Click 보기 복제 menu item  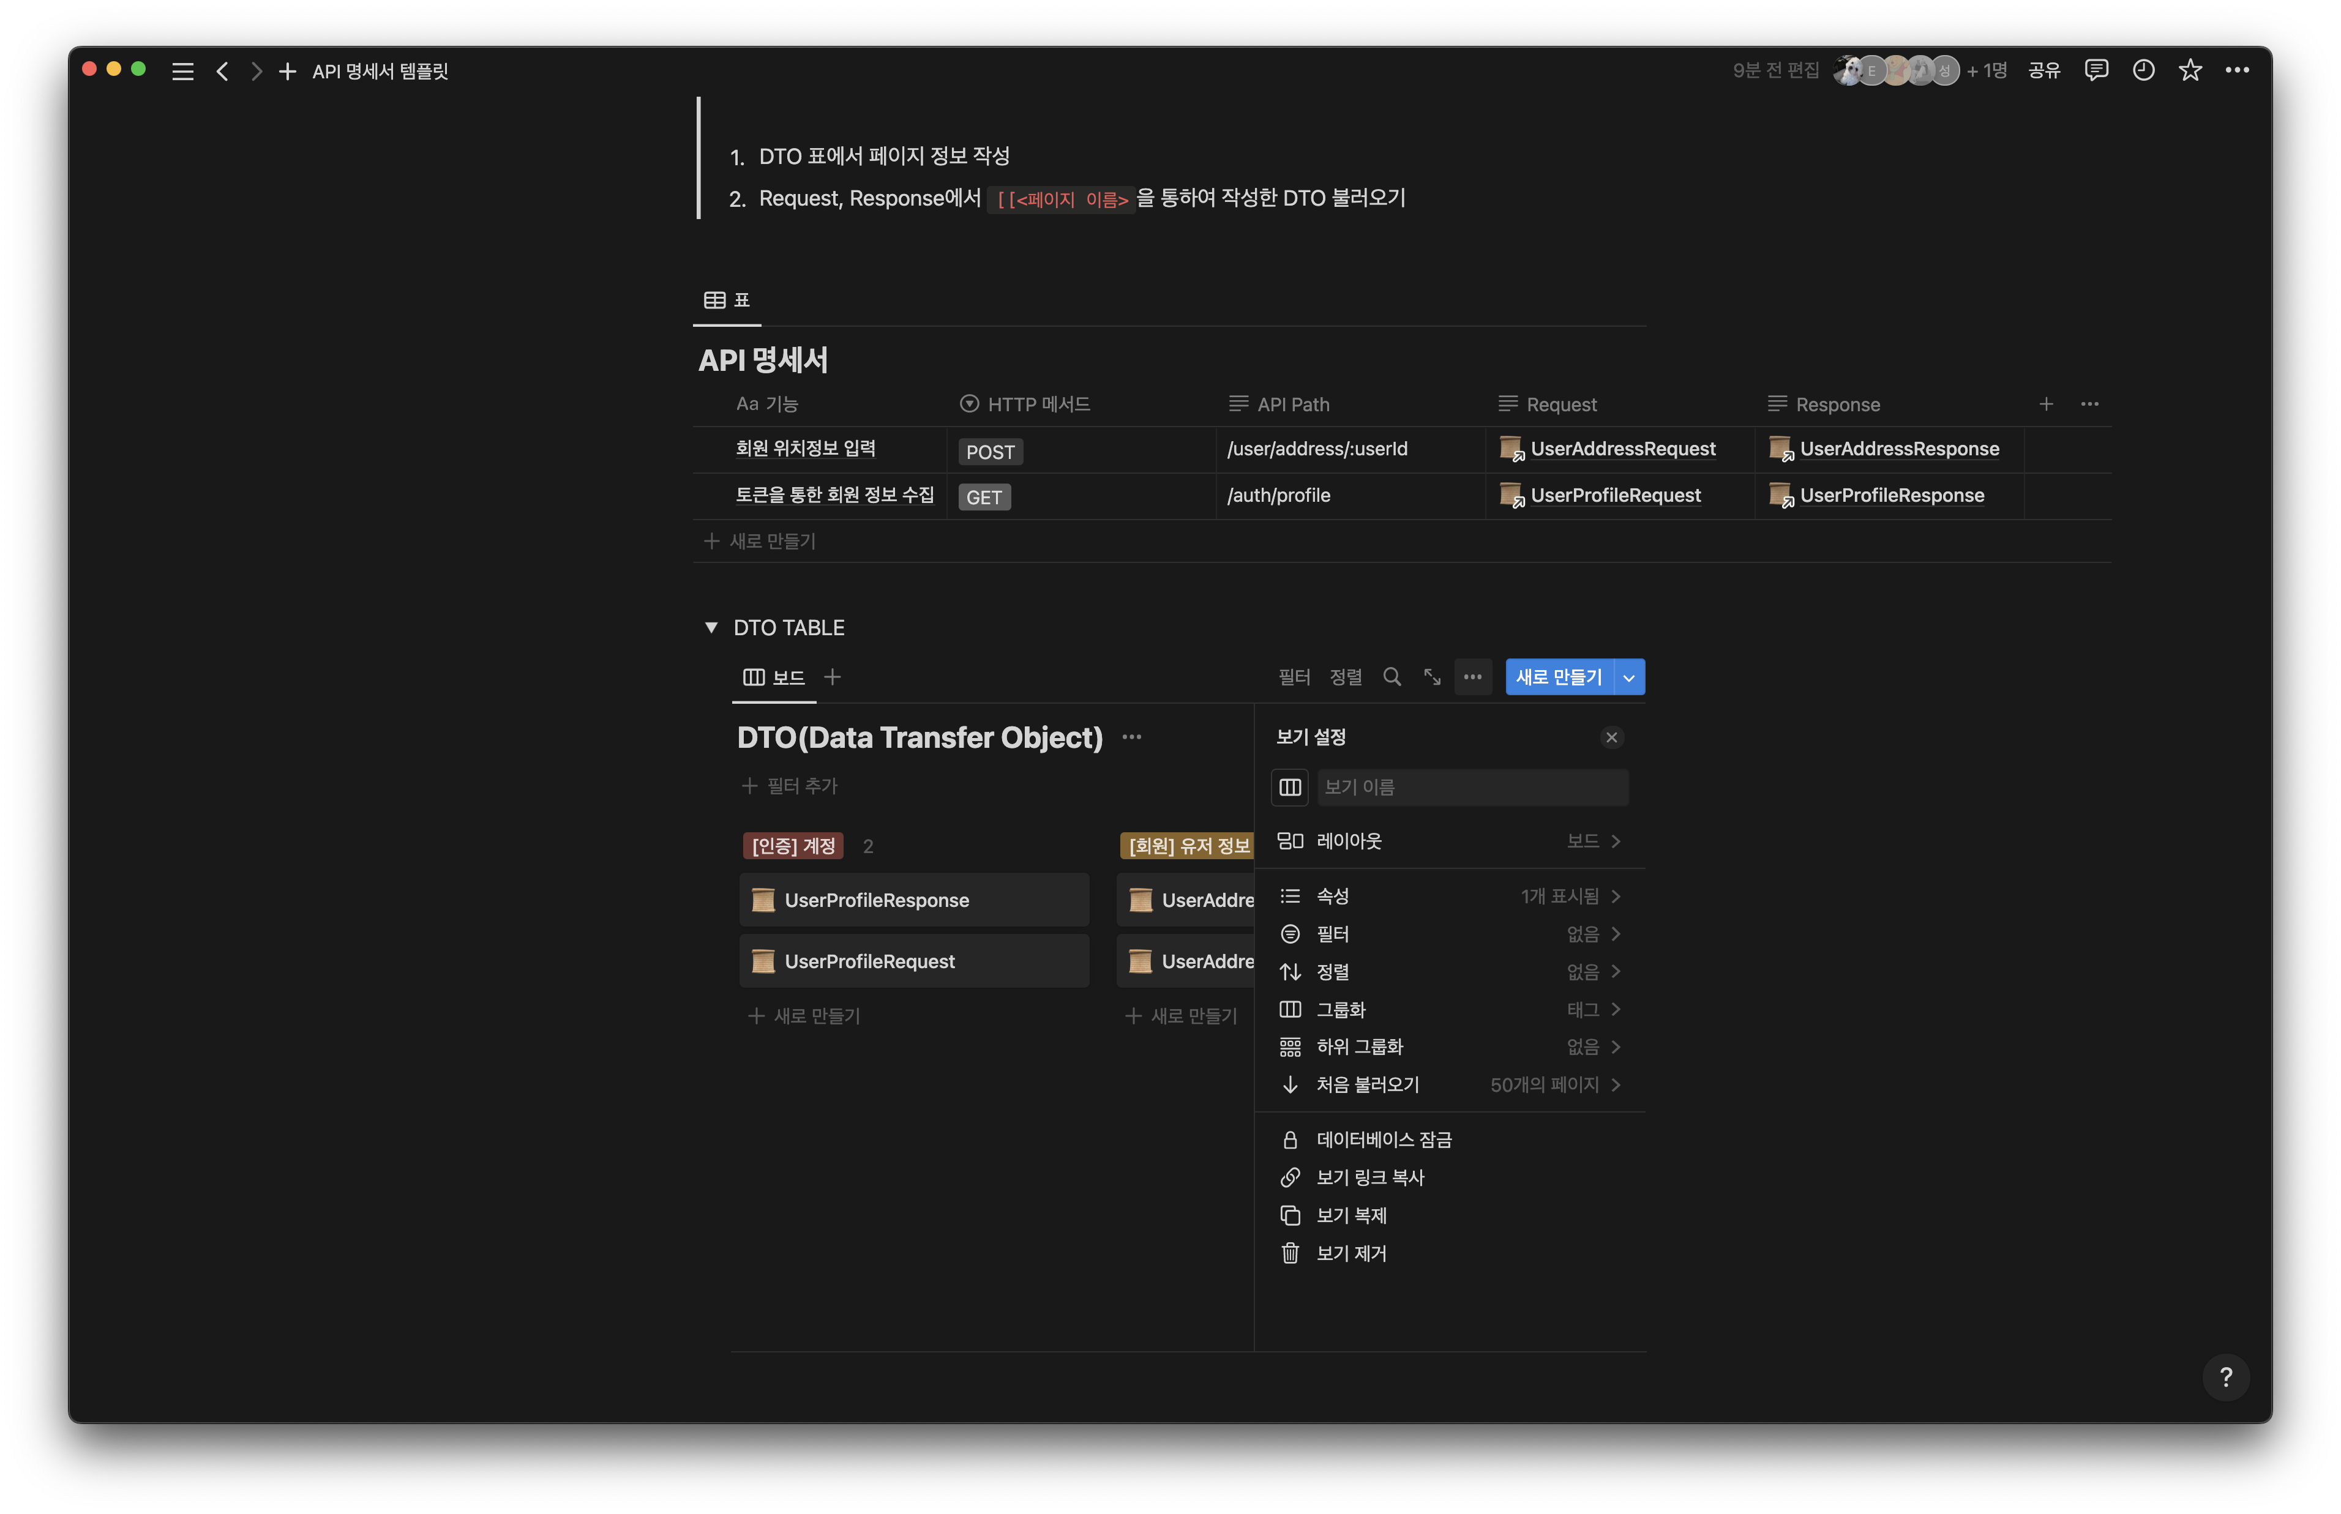[x=1351, y=1215]
